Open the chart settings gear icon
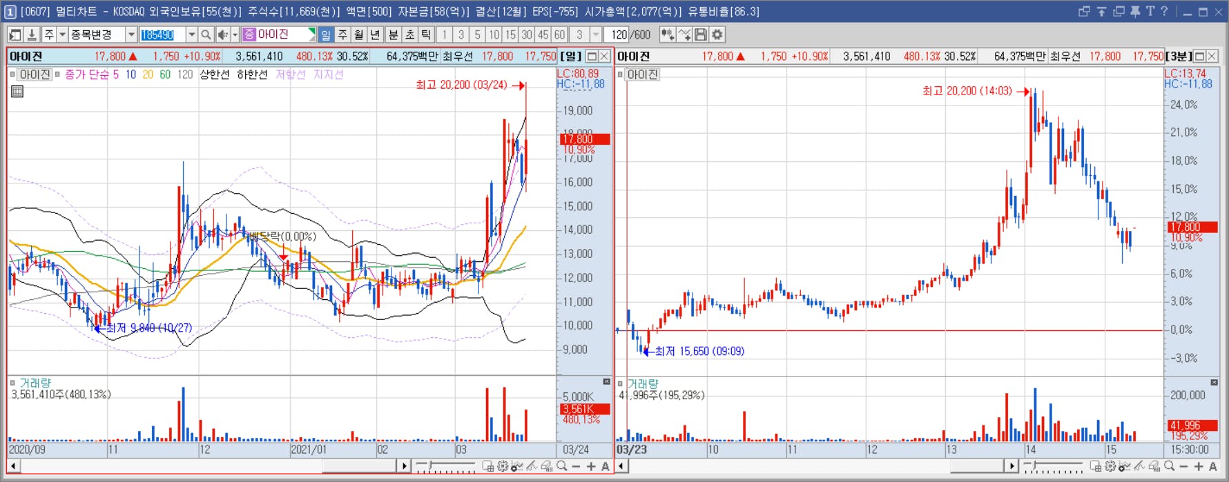This screenshot has width=1229, height=482. coord(717,34)
